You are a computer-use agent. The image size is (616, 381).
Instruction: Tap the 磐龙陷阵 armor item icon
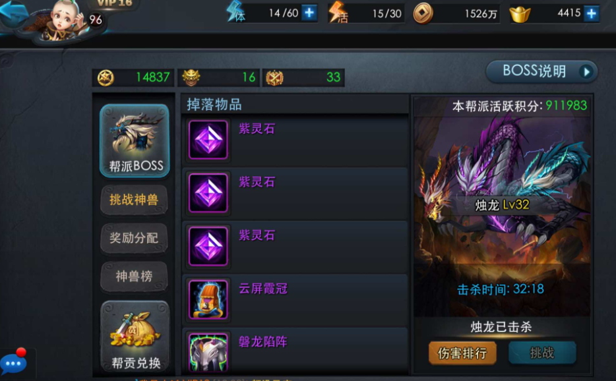(x=208, y=353)
